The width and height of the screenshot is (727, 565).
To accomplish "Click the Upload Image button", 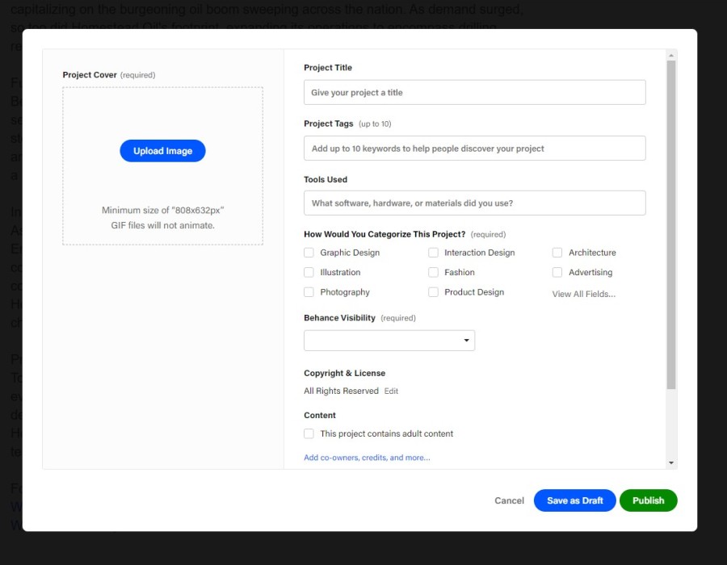I will click(162, 151).
